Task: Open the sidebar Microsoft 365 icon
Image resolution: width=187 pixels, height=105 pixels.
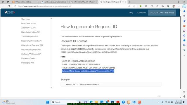Action: click(184, 36)
